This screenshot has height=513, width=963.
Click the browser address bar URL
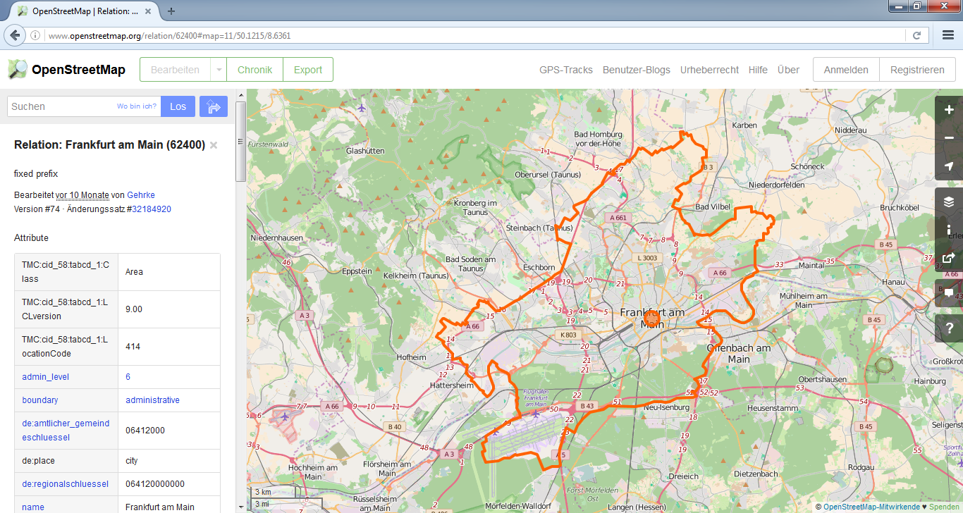[169, 35]
